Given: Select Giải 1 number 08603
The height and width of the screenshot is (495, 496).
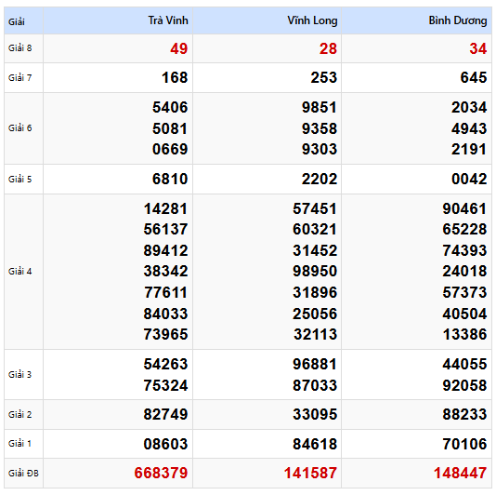Looking at the screenshot, I should click(165, 444).
